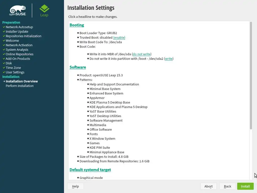Click 'Office Software' pattern entry
Screen dimensions: 257x193
pyautogui.click(x=101, y=129)
